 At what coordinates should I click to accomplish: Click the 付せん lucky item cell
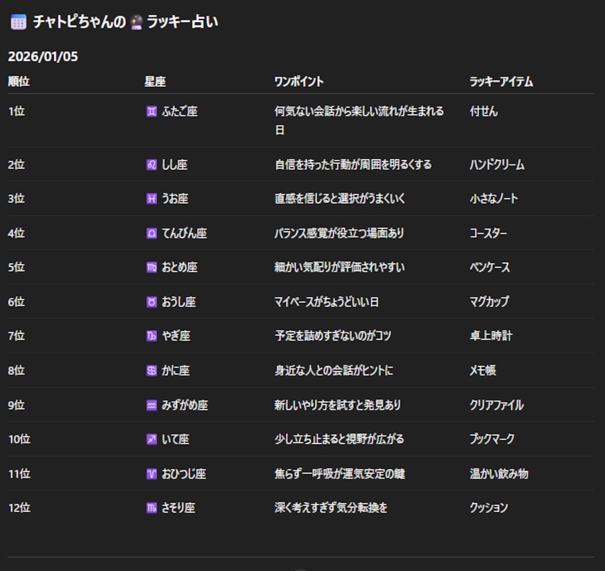483,111
